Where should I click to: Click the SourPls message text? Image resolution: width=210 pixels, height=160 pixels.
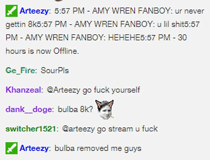55,70
